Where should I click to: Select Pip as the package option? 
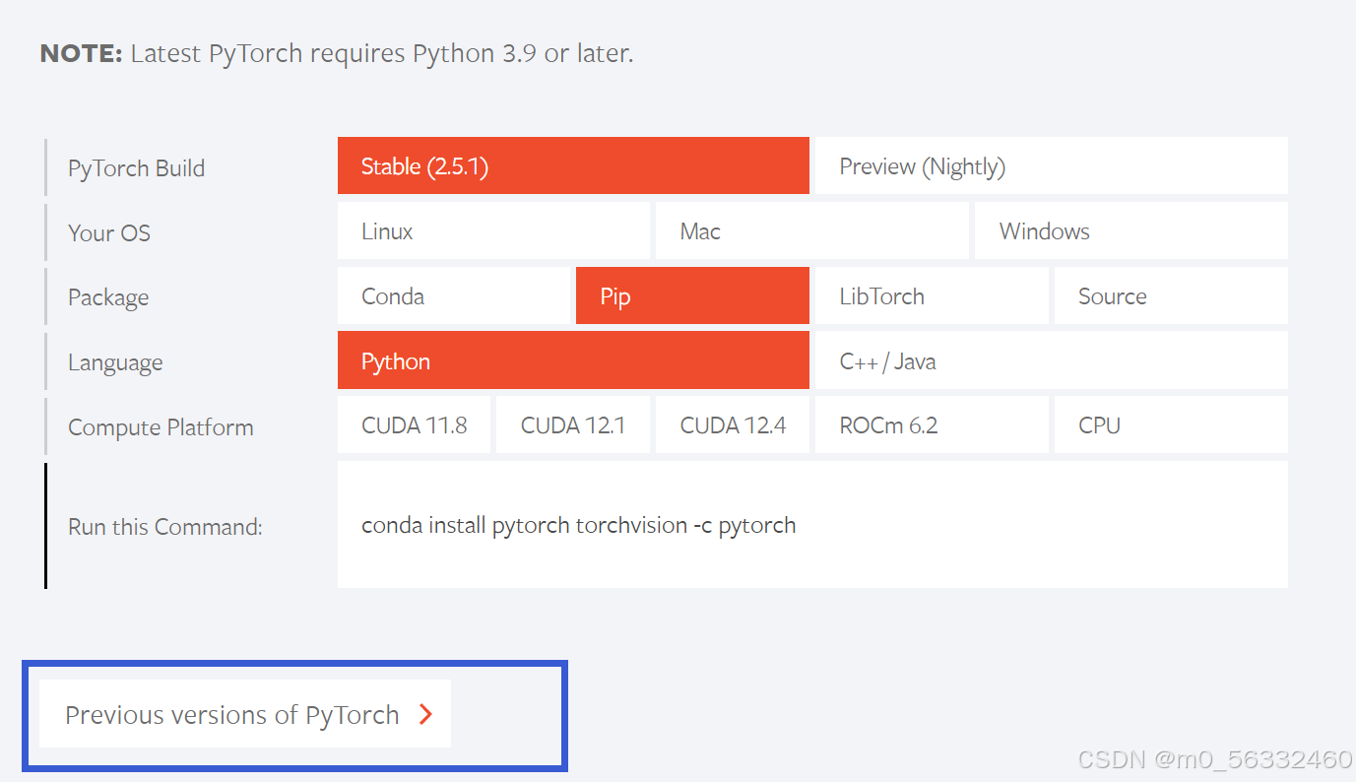691,295
